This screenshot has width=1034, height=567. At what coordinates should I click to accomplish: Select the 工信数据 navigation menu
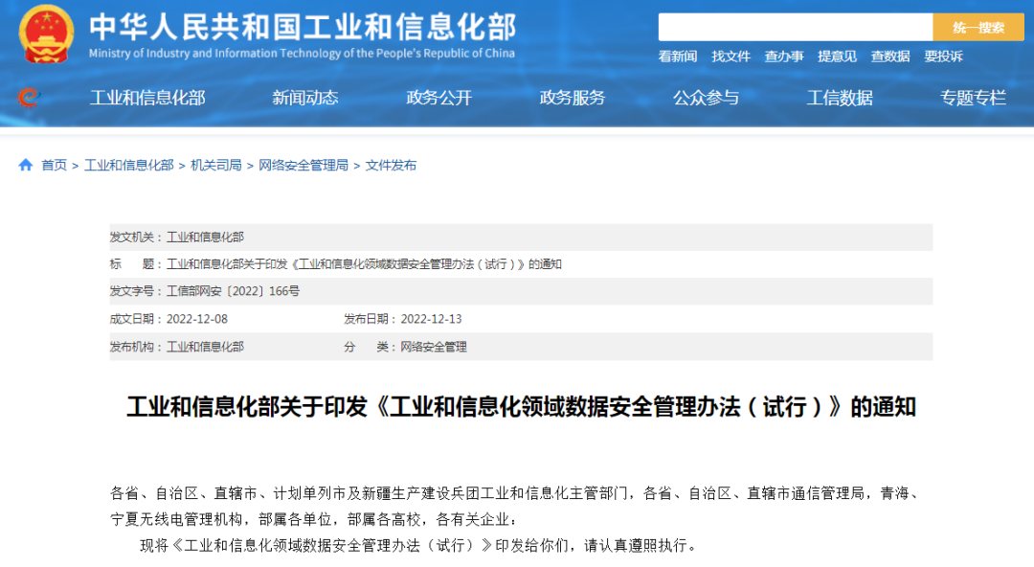(840, 97)
